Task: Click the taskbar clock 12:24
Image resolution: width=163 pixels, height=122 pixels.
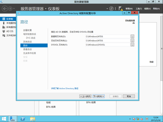Action: [x=156, y=119]
